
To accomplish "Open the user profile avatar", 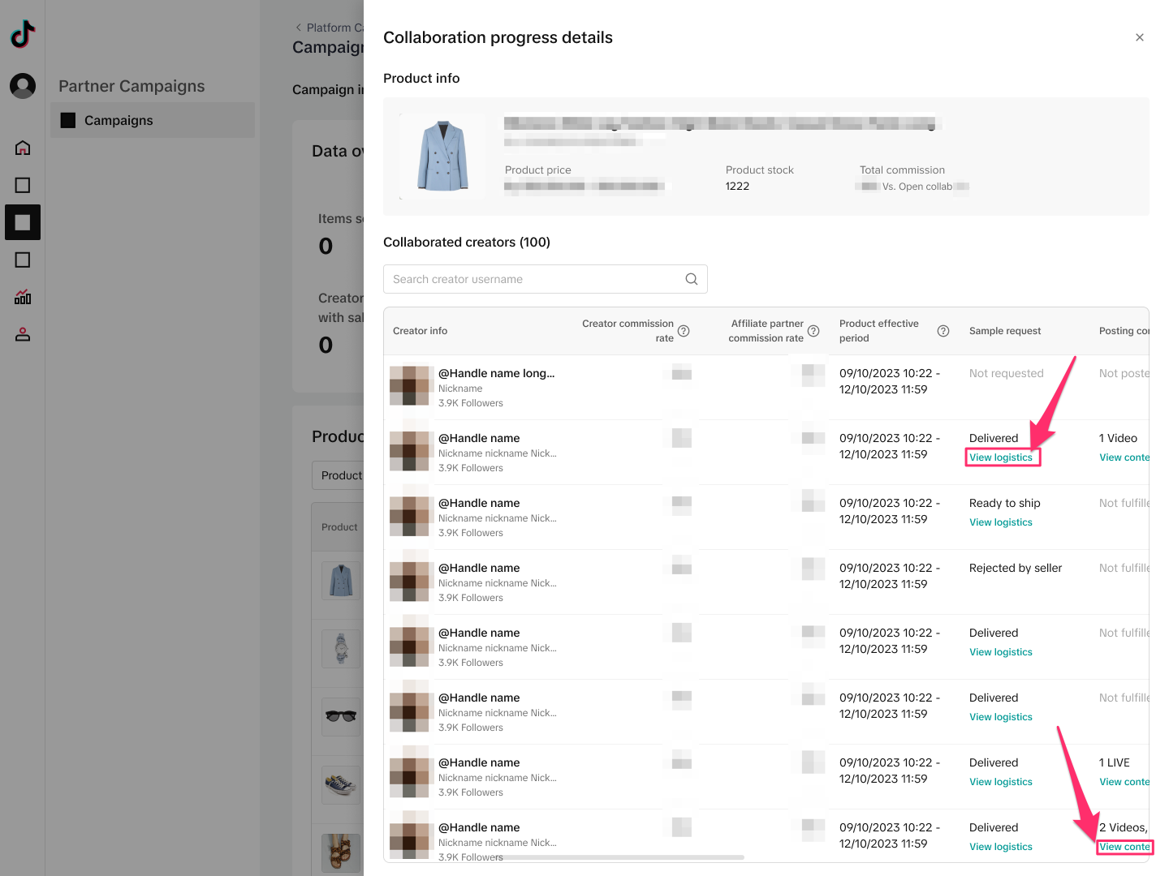I will (23, 85).
